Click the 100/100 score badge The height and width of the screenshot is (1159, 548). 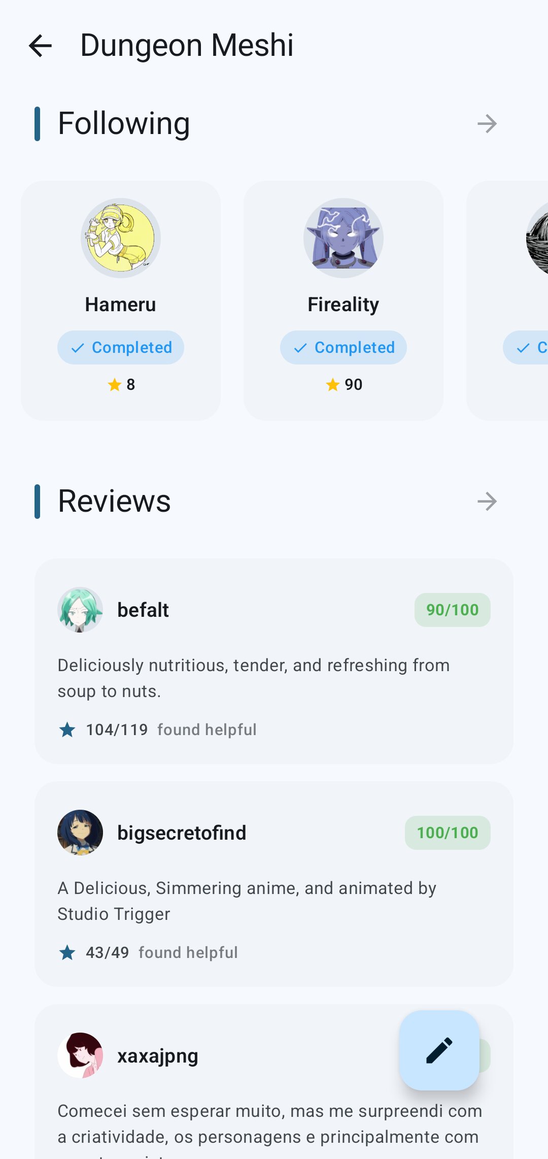[448, 833]
